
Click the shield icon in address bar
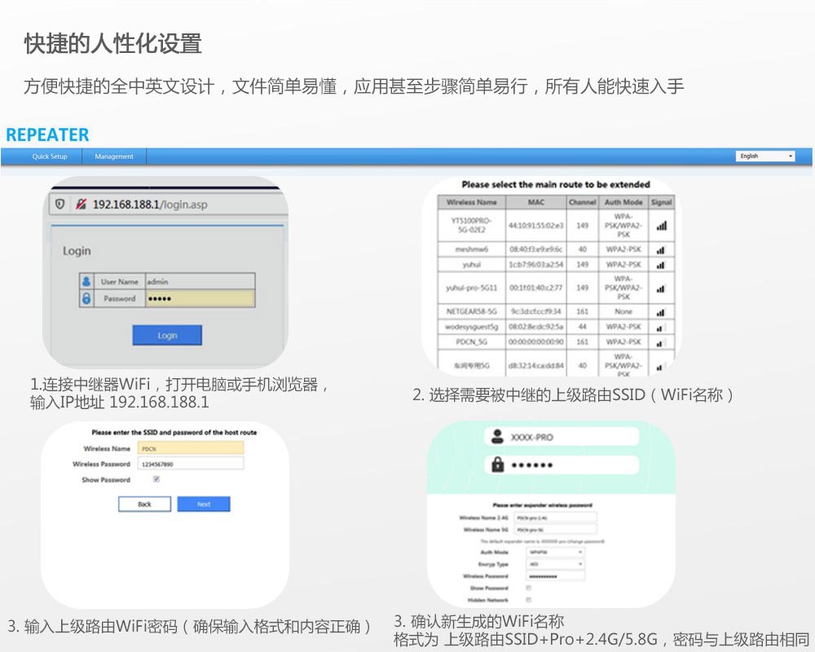59,205
